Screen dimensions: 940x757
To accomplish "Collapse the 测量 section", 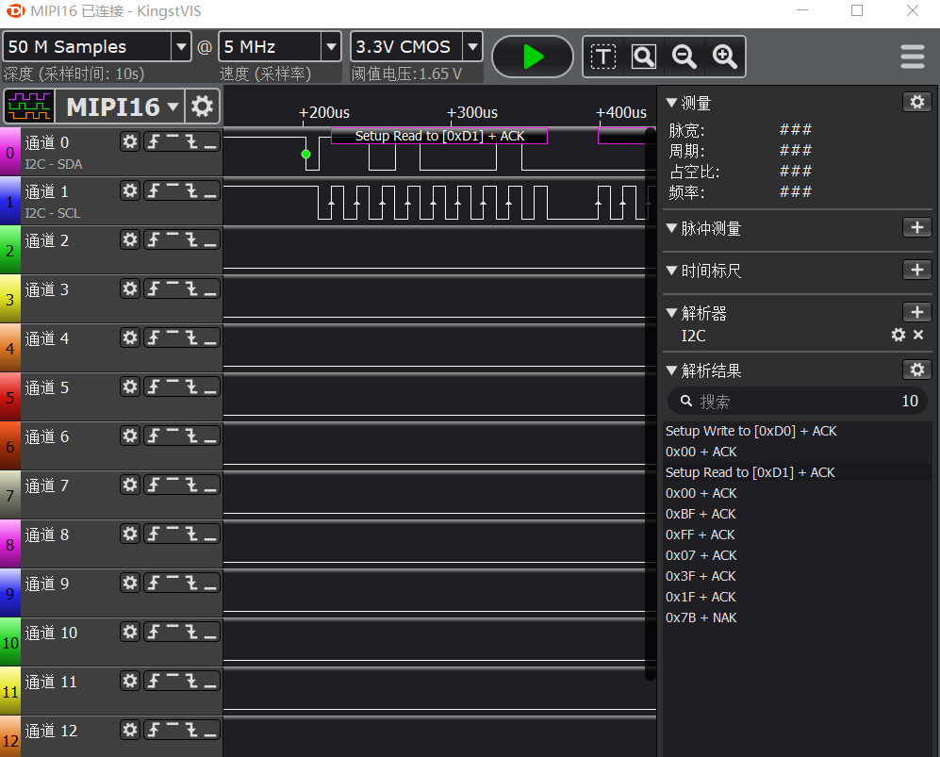I will point(672,103).
